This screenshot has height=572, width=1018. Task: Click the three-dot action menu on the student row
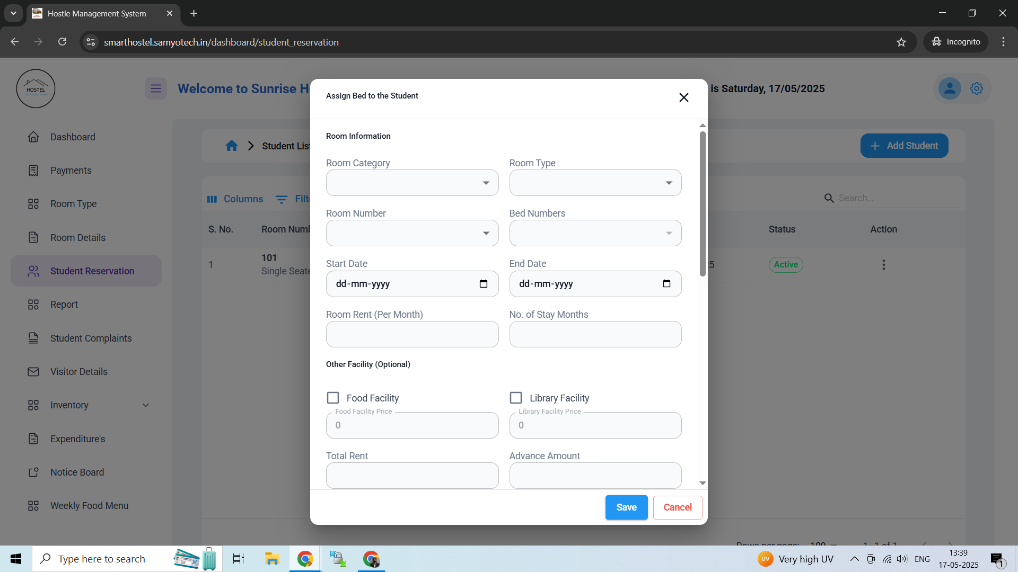tap(883, 265)
